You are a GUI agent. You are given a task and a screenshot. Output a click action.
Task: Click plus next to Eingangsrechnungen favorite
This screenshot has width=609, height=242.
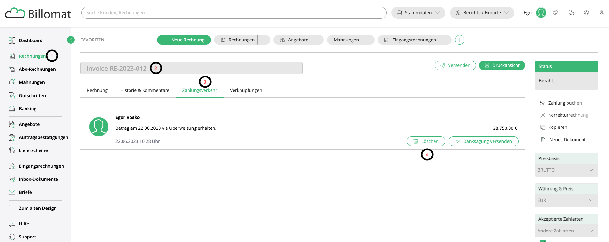[444, 40]
